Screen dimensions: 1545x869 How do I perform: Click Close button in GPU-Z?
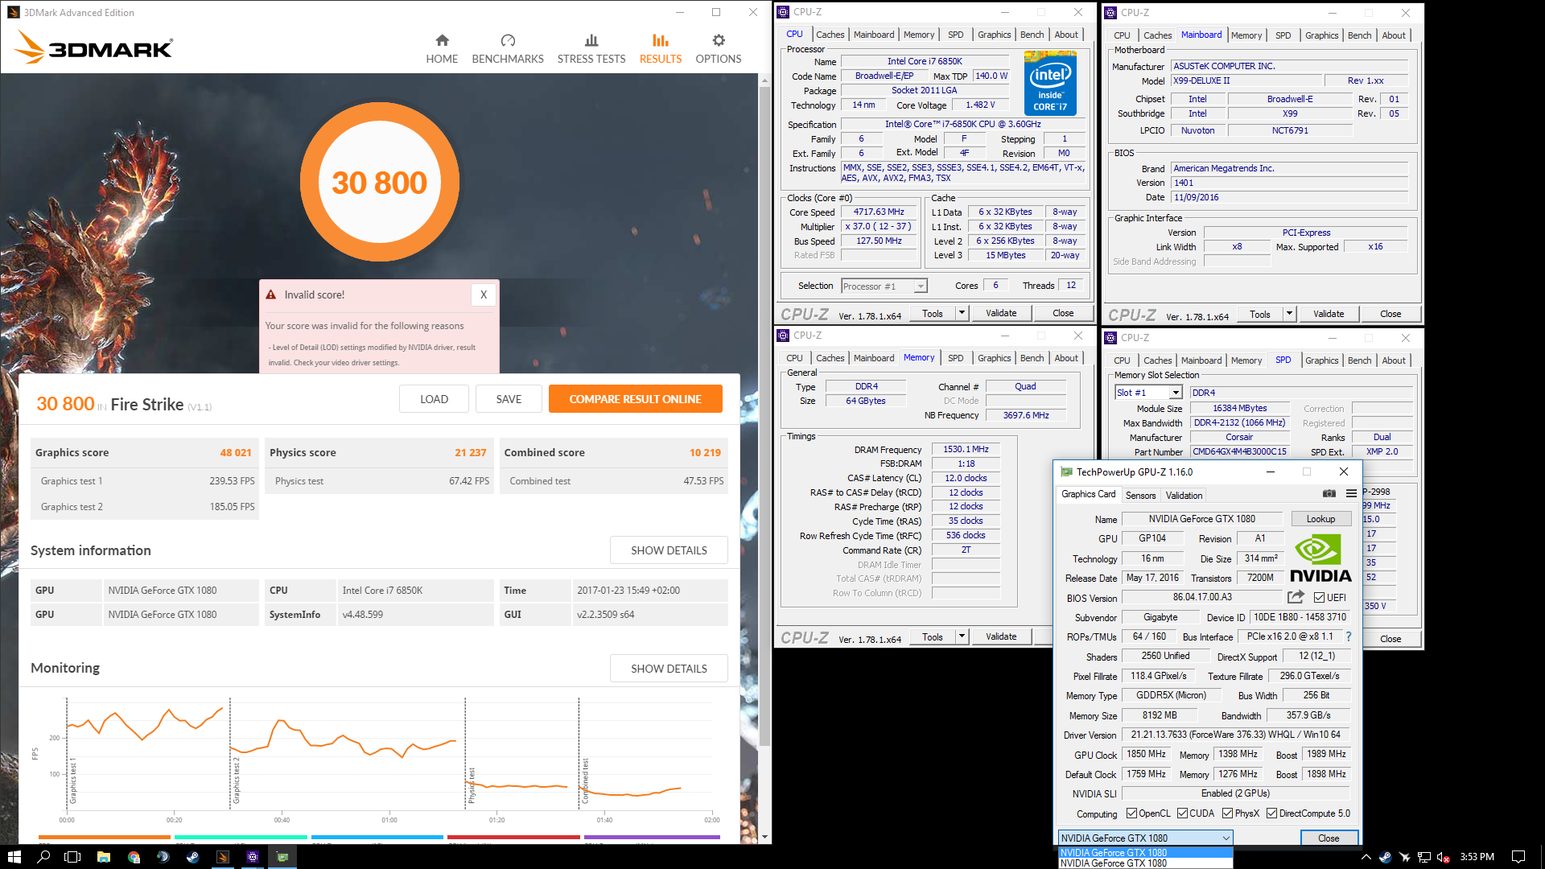[x=1329, y=838]
